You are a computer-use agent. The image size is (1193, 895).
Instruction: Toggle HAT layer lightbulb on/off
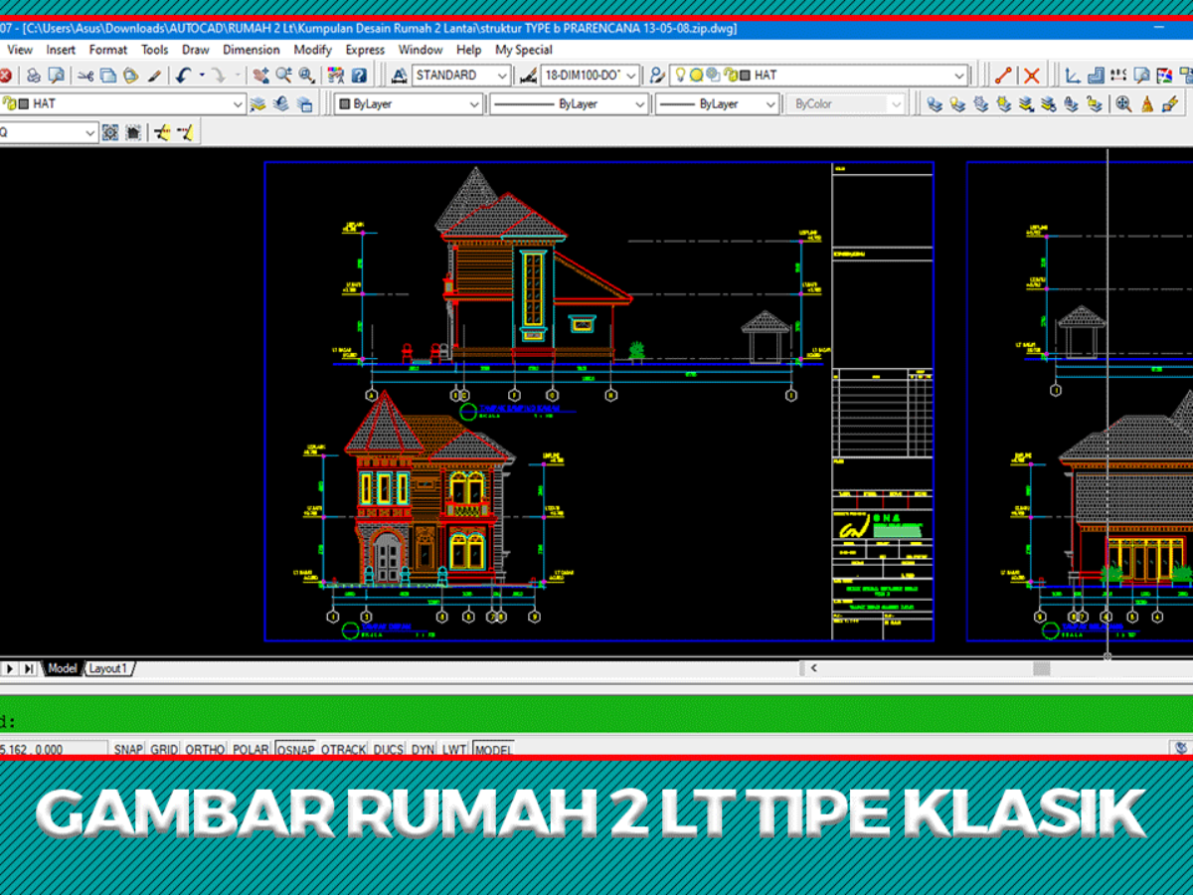pos(681,76)
